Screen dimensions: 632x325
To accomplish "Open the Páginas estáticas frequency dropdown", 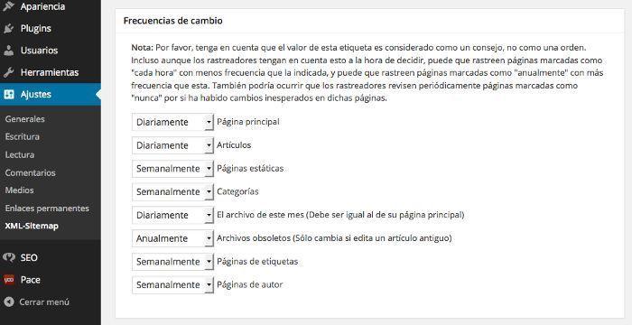I will click(x=173, y=169).
